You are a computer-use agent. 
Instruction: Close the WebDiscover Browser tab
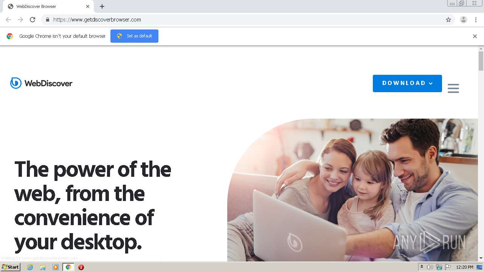(88, 6)
